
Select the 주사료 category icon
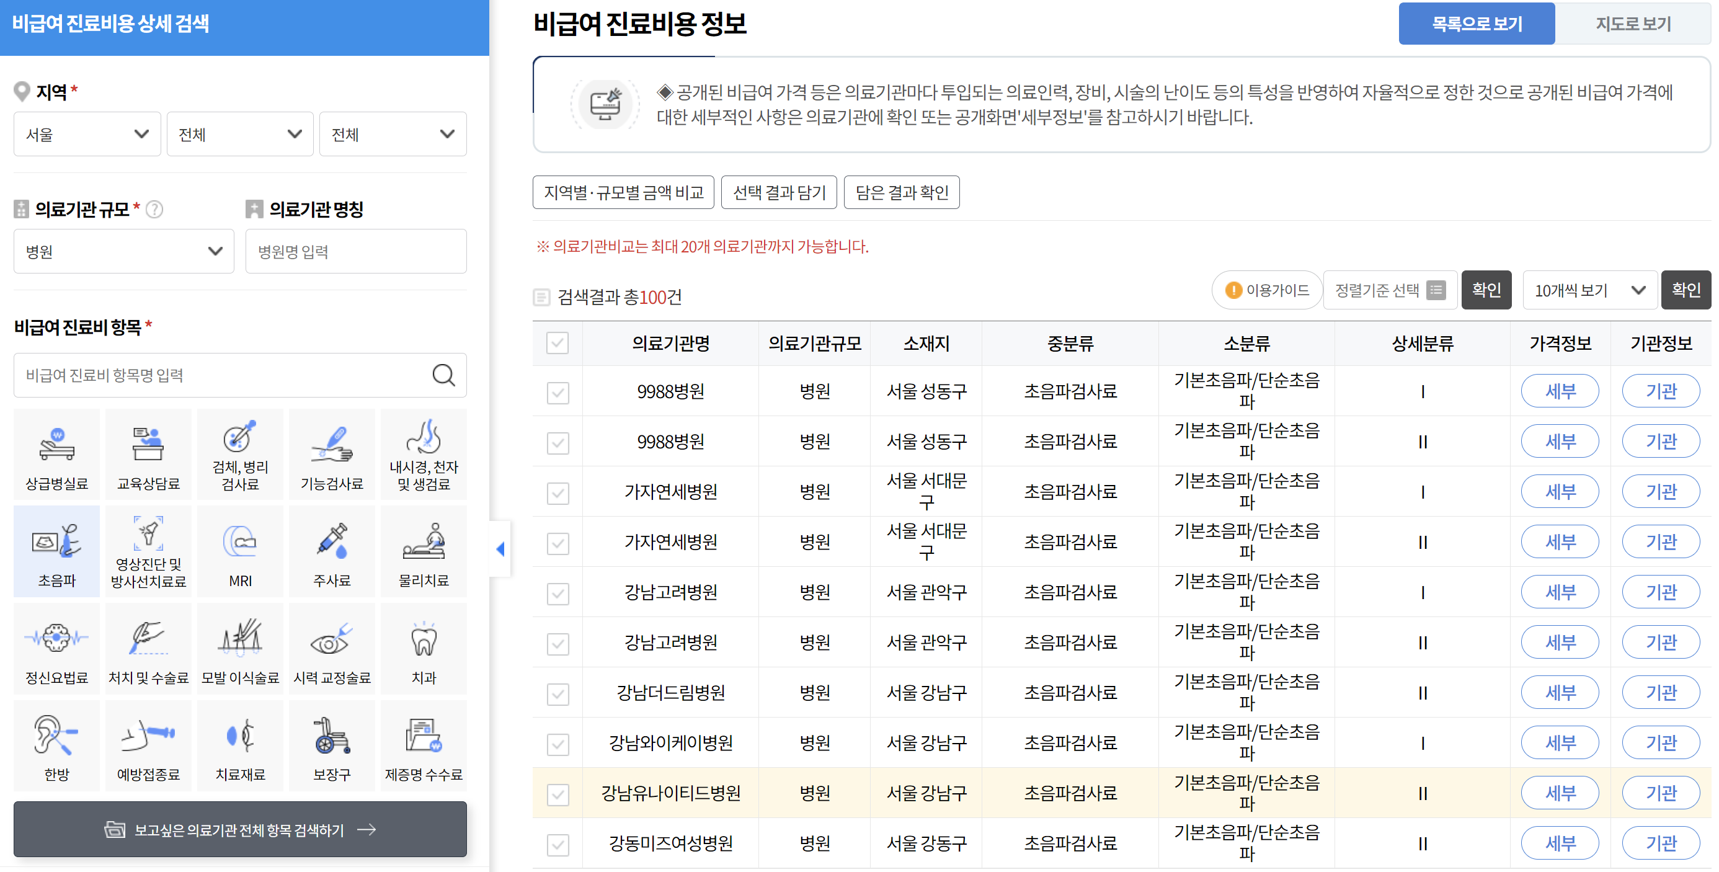tap(332, 551)
